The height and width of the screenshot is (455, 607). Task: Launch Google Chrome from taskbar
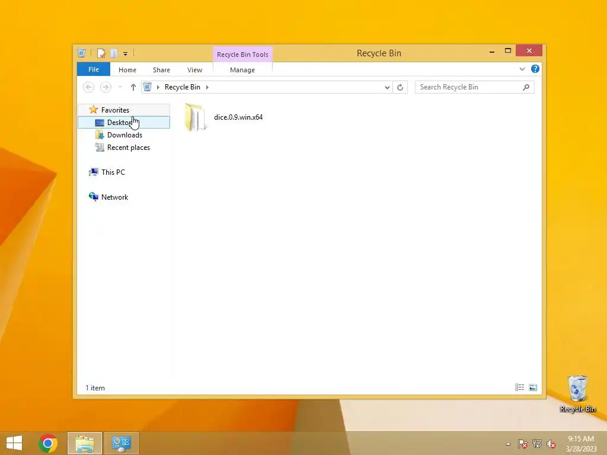coord(48,443)
